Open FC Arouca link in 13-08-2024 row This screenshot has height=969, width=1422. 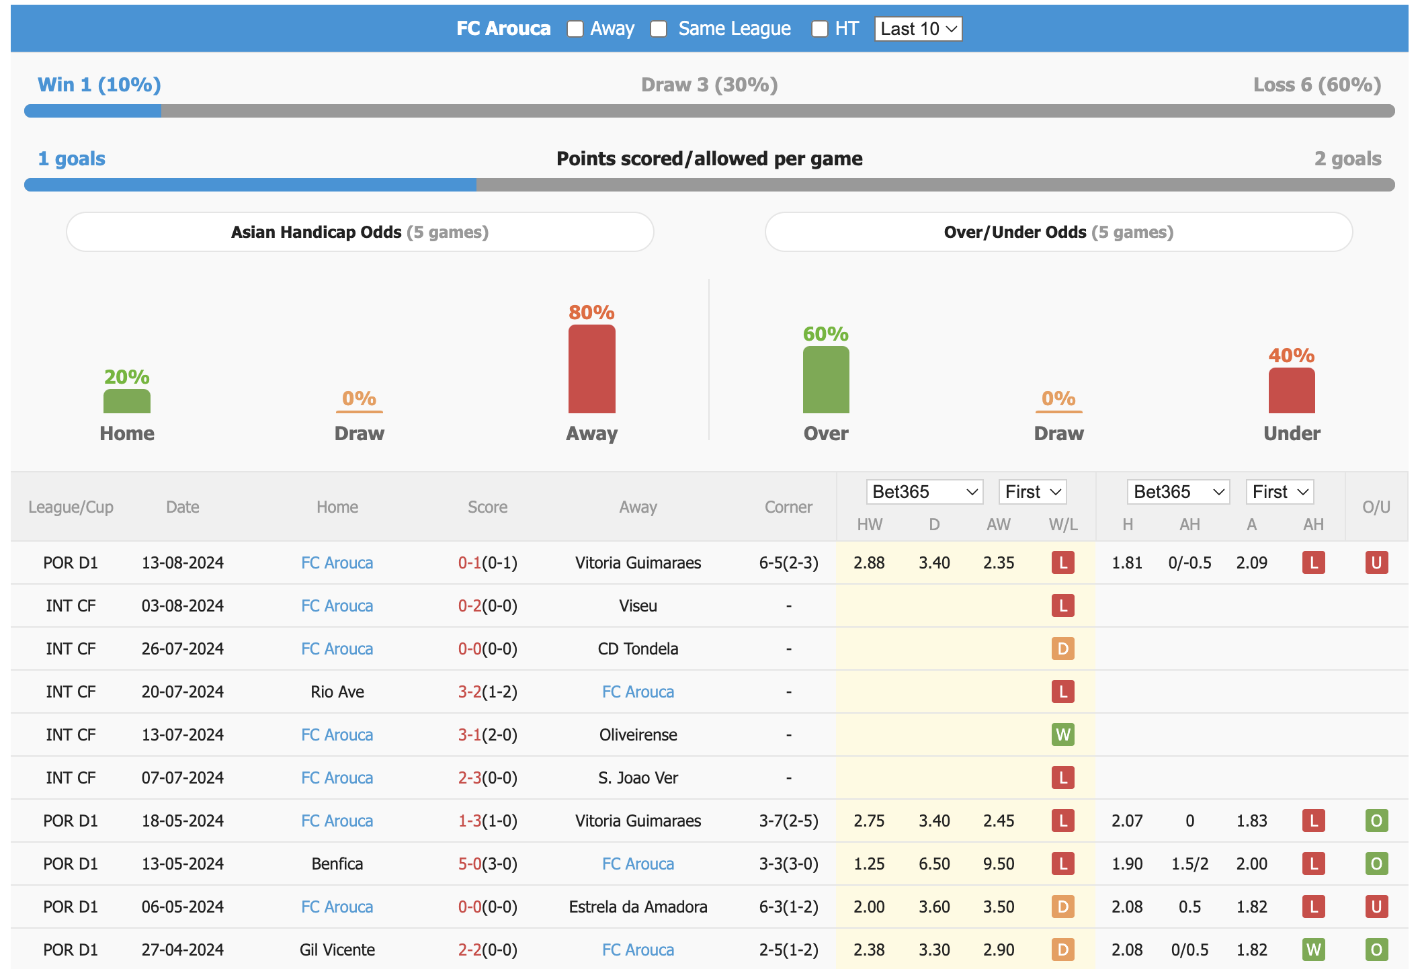[x=337, y=562]
